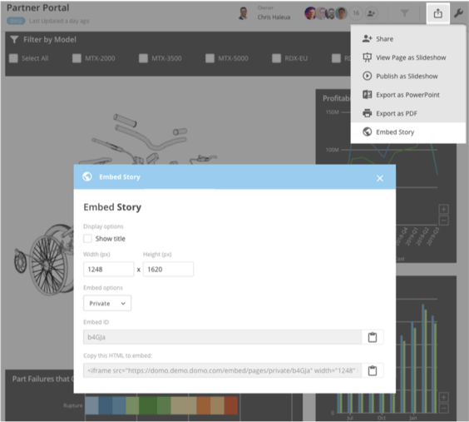Open the Private embed options dropdown

point(107,303)
